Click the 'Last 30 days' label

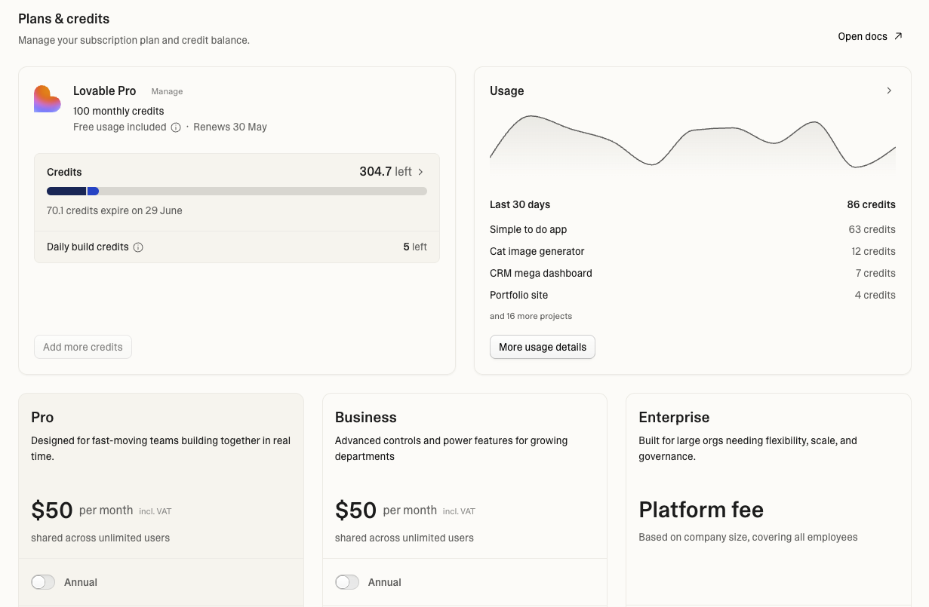[x=520, y=204]
